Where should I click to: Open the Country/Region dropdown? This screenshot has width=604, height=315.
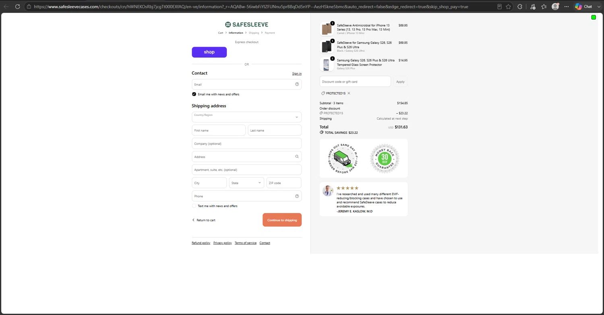pyautogui.click(x=246, y=117)
